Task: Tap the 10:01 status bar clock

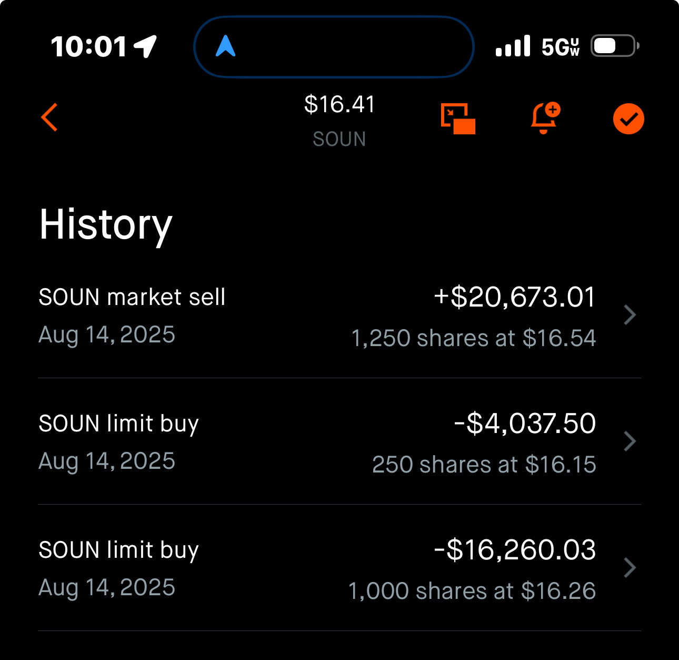Action: (88, 46)
